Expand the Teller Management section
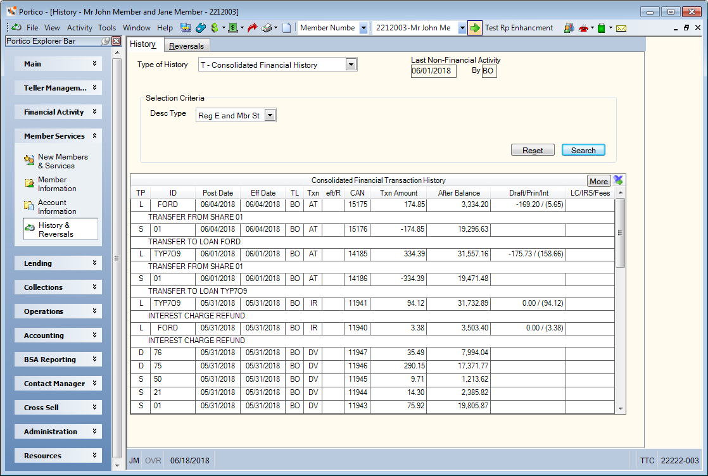 click(58, 87)
